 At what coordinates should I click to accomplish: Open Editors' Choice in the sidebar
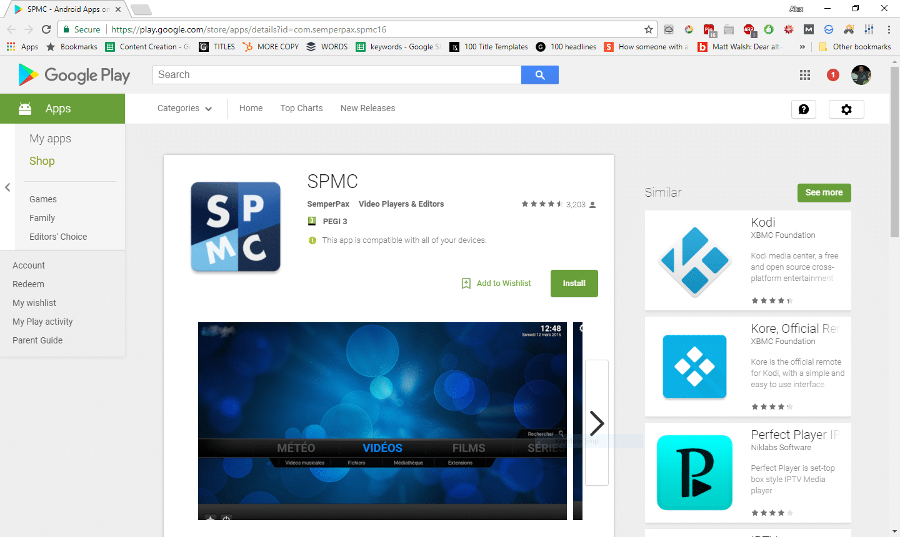(58, 237)
